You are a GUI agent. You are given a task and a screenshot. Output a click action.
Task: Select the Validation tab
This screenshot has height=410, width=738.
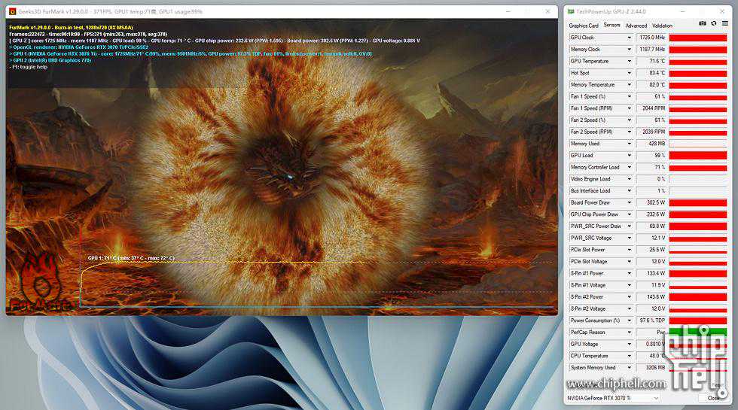pyautogui.click(x=662, y=26)
